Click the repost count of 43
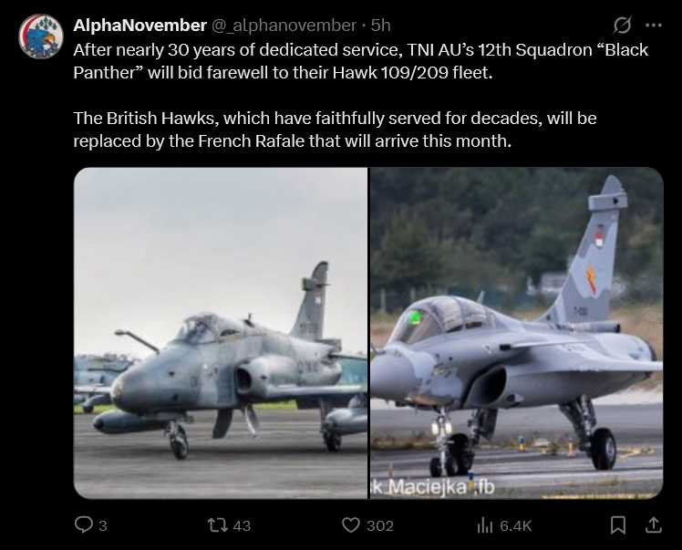The width and height of the screenshot is (682, 550). point(242,525)
